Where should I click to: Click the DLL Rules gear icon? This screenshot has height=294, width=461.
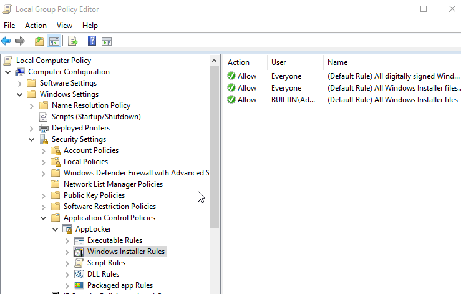[x=79, y=274]
